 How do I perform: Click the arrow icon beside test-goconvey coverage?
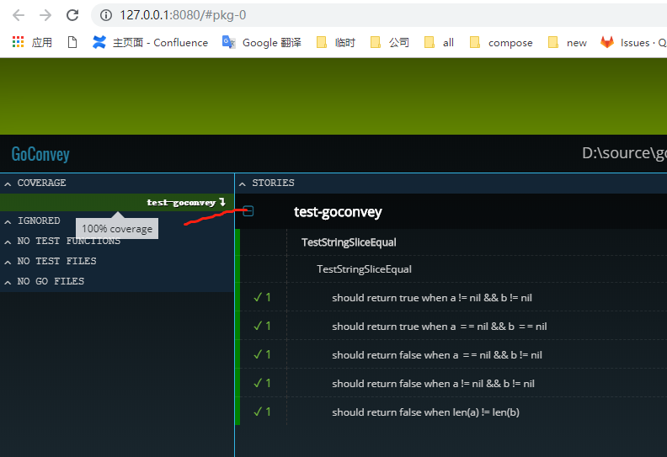point(222,202)
